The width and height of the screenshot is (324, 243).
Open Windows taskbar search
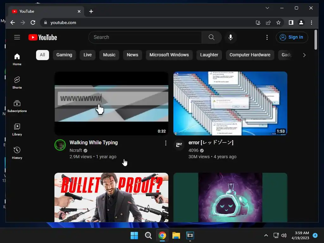coord(148,235)
